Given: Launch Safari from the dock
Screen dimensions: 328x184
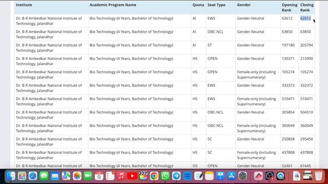Looking at the screenshot, I should click(x=33, y=176).
